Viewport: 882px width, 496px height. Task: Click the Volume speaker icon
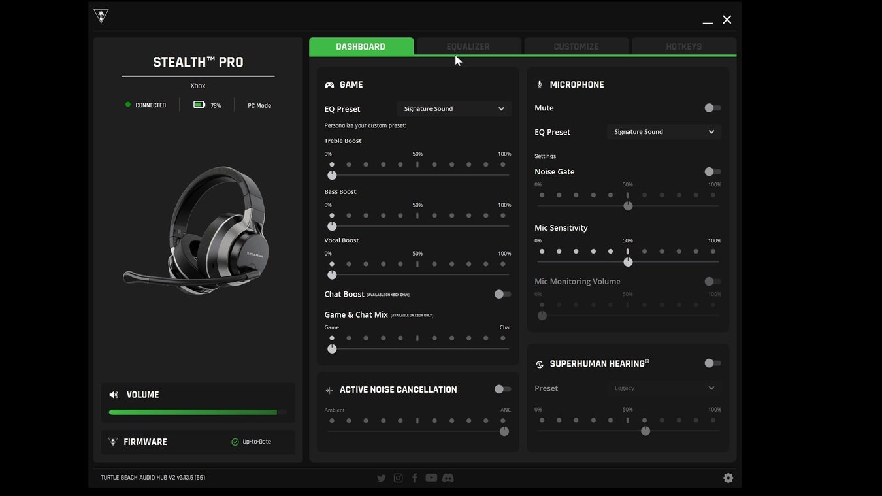point(114,395)
